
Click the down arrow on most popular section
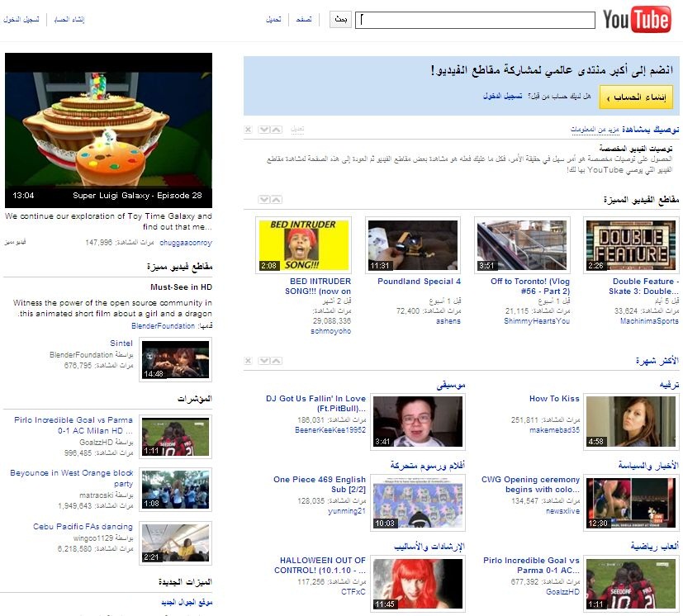click(263, 361)
